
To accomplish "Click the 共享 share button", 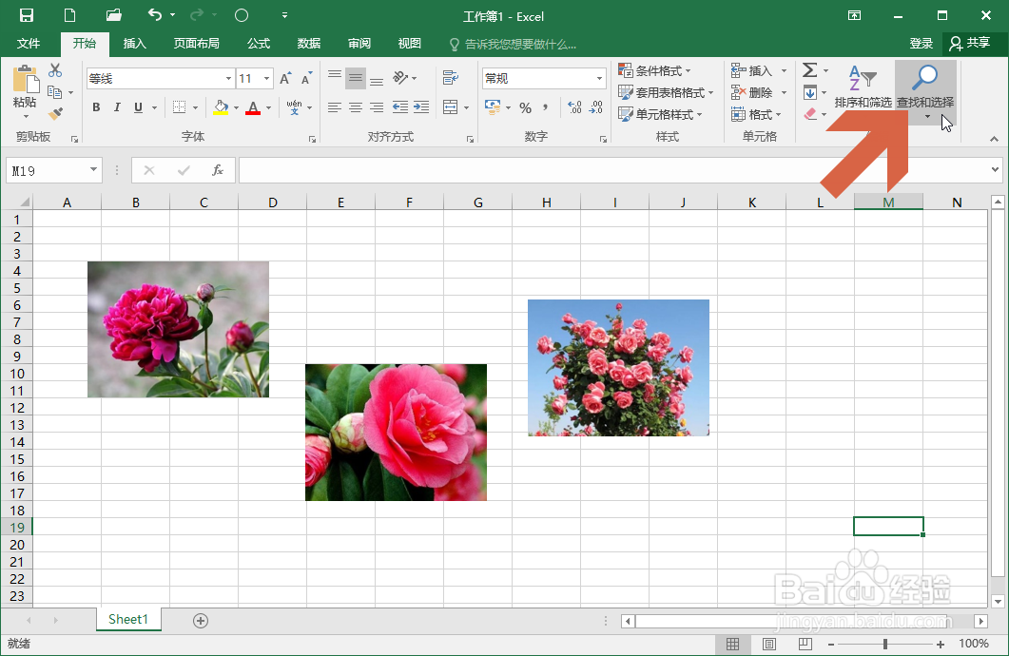I will point(970,43).
